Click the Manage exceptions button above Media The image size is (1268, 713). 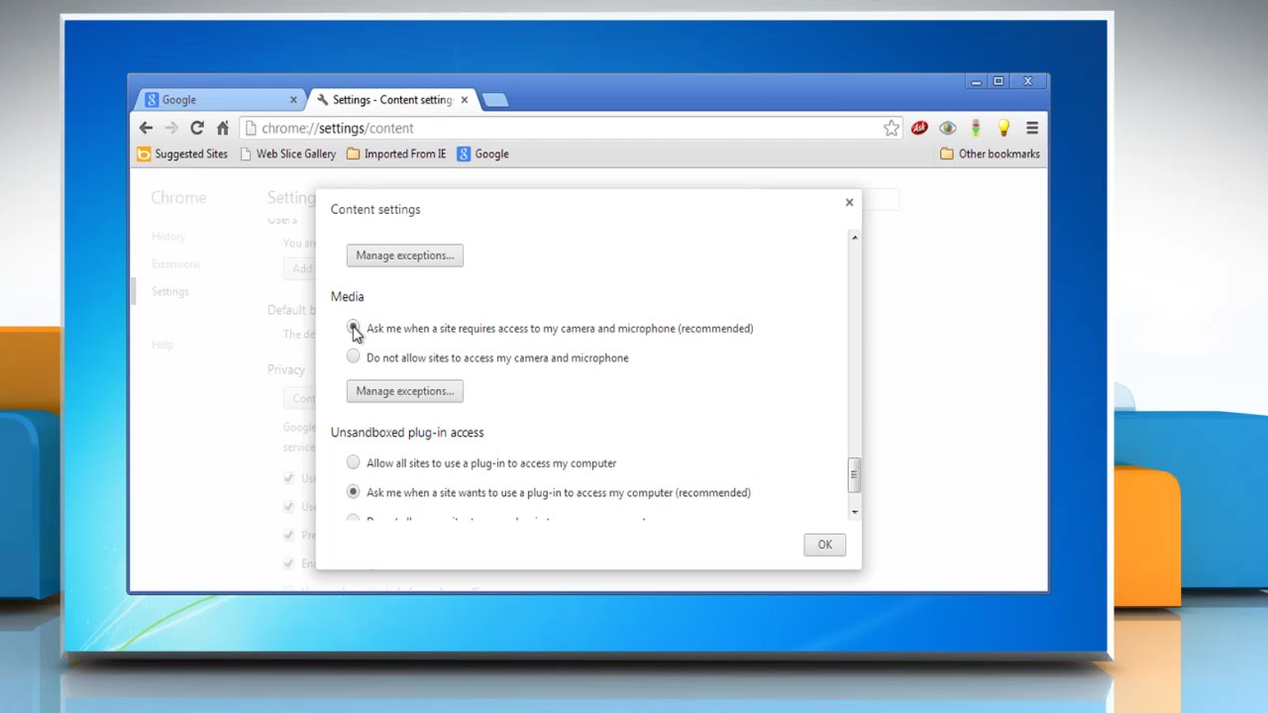(x=404, y=255)
